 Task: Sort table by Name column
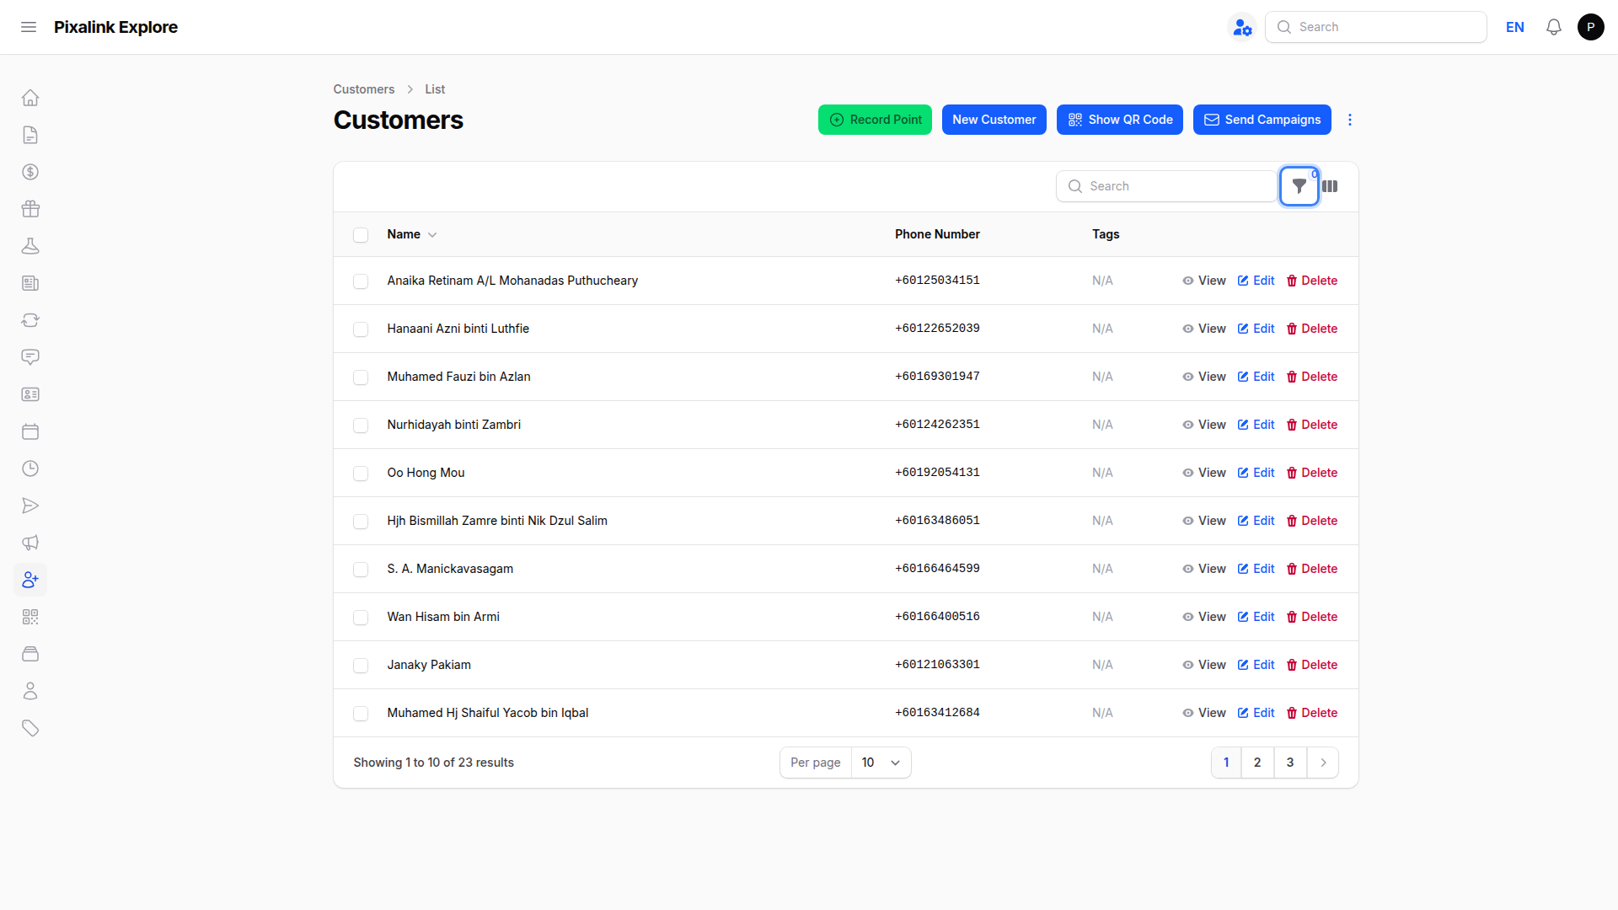click(x=412, y=234)
